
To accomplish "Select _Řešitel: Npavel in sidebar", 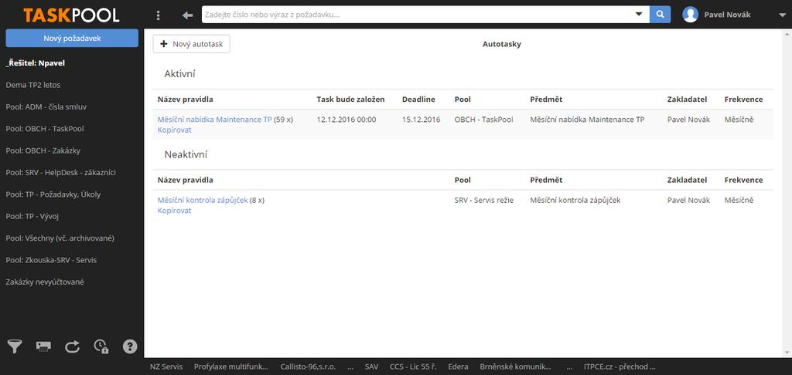I will coord(36,63).
